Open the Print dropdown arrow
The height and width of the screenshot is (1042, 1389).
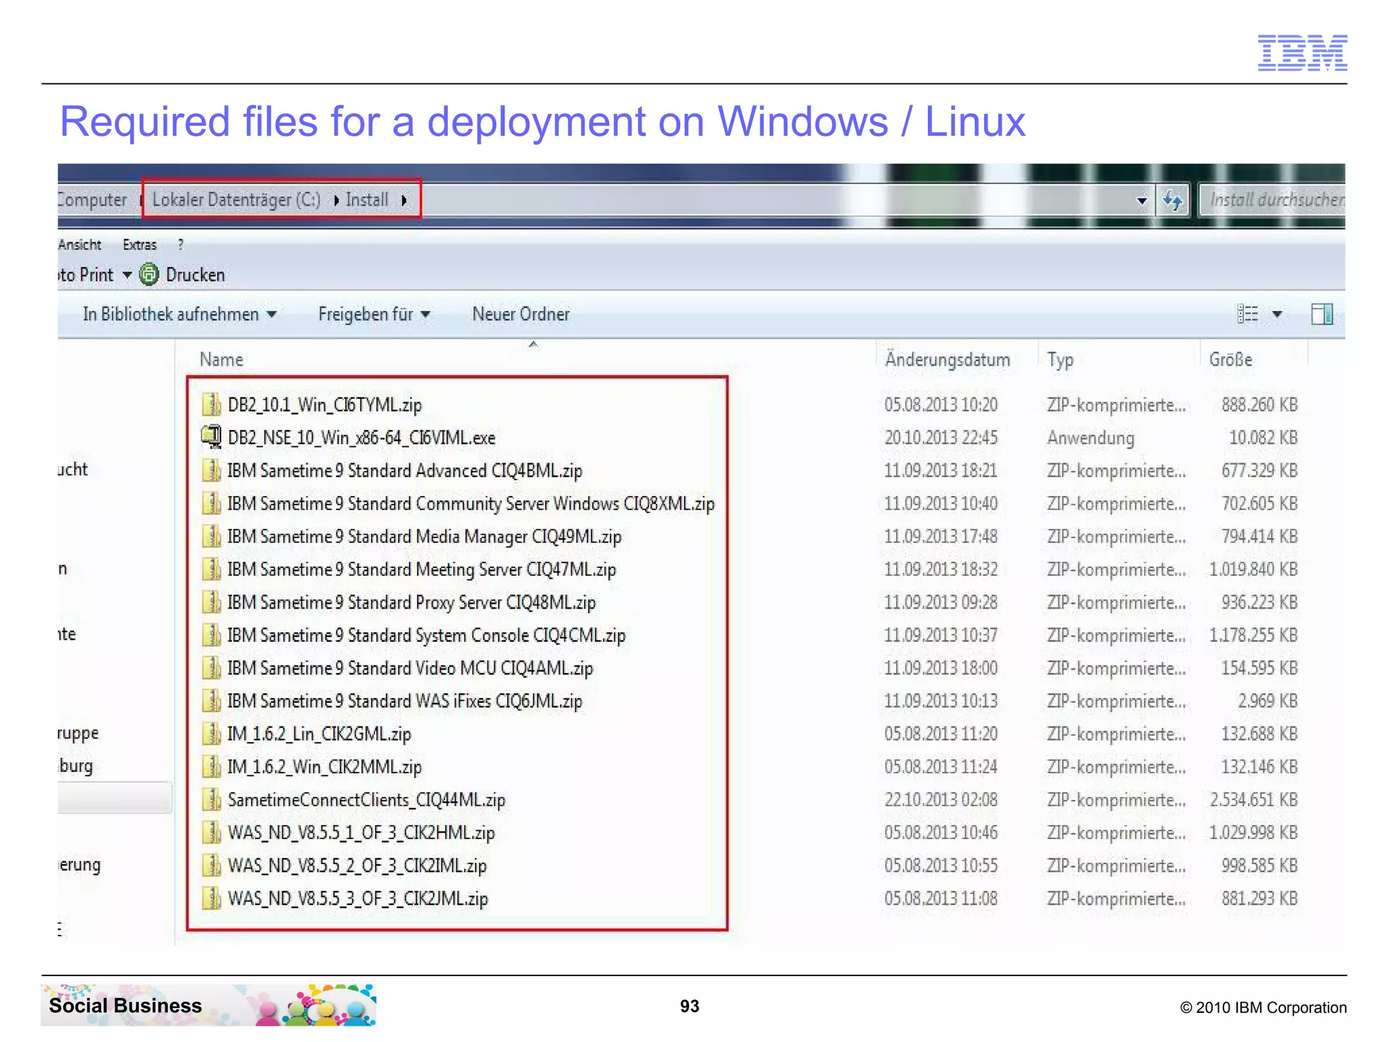coord(127,275)
